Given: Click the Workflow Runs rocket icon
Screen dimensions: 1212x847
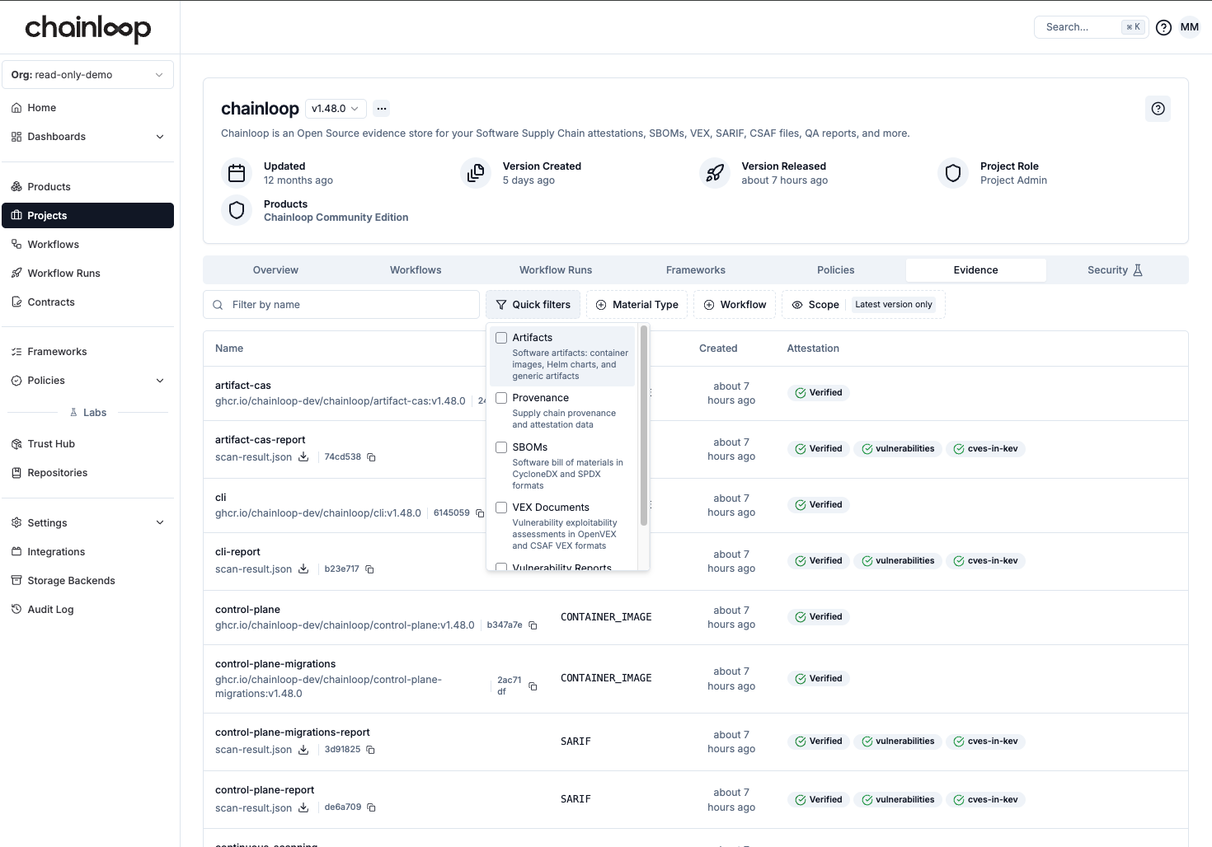Looking at the screenshot, I should [x=16, y=274].
